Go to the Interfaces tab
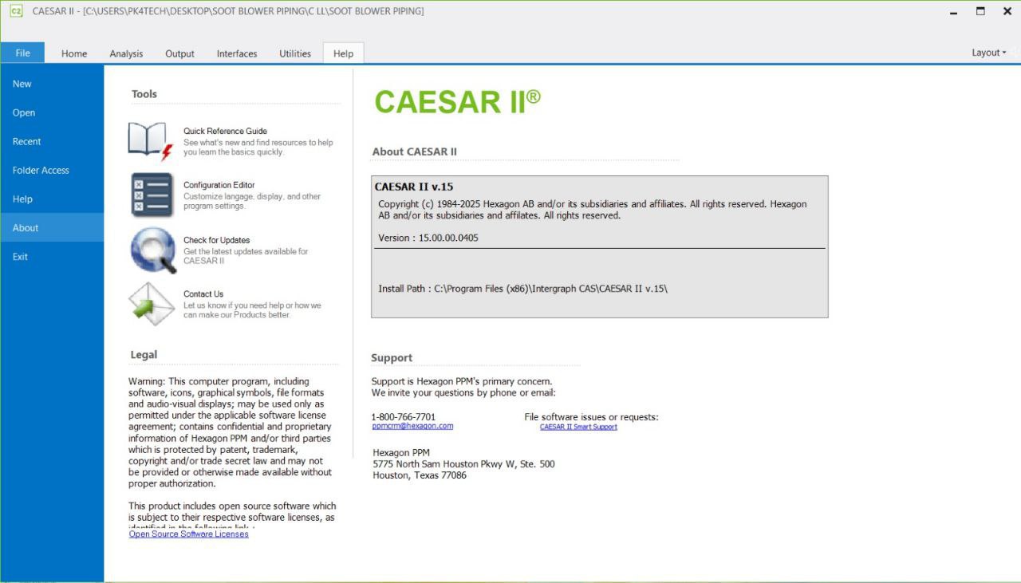The height and width of the screenshot is (583, 1021). point(237,53)
